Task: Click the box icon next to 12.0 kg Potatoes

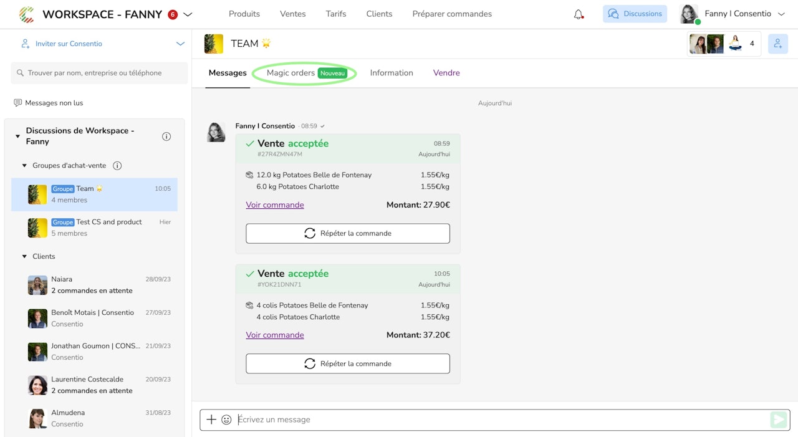Action: coord(249,175)
